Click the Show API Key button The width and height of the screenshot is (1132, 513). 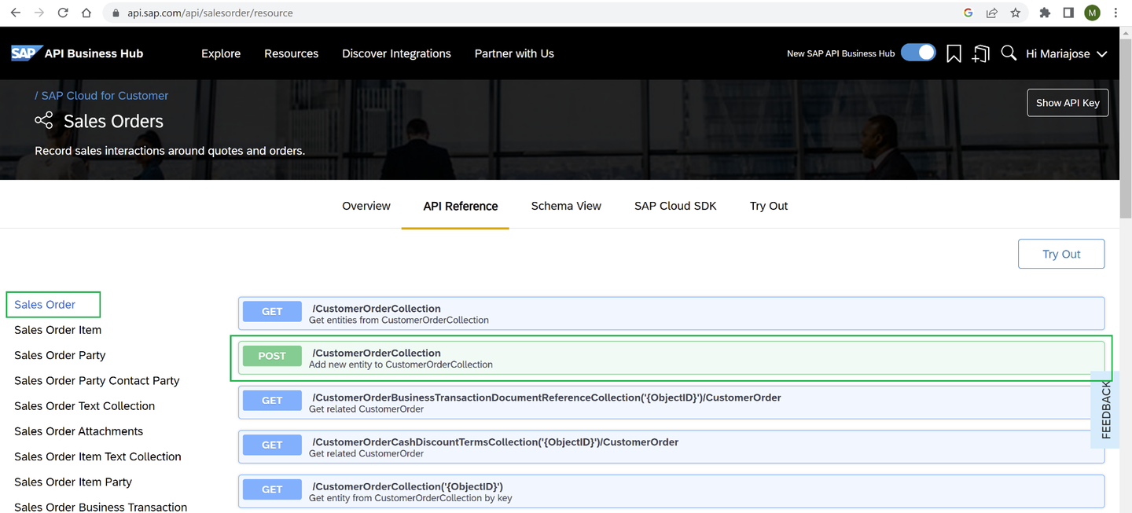pos(1068,103)
